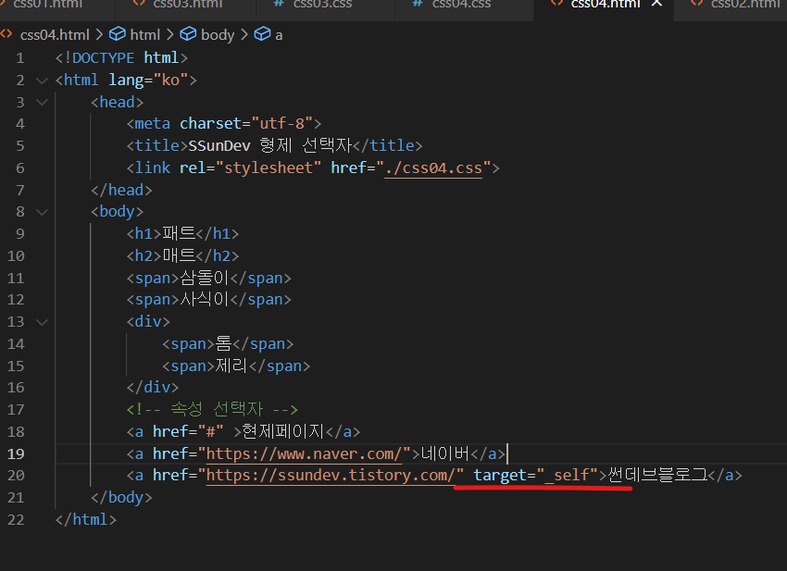The width and height of the screenshot is (787, 571).
Task: Click the closing </body> tag
Action: (121, 498)
